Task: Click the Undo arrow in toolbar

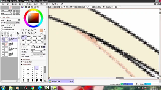Action: [x=50, y=7]
